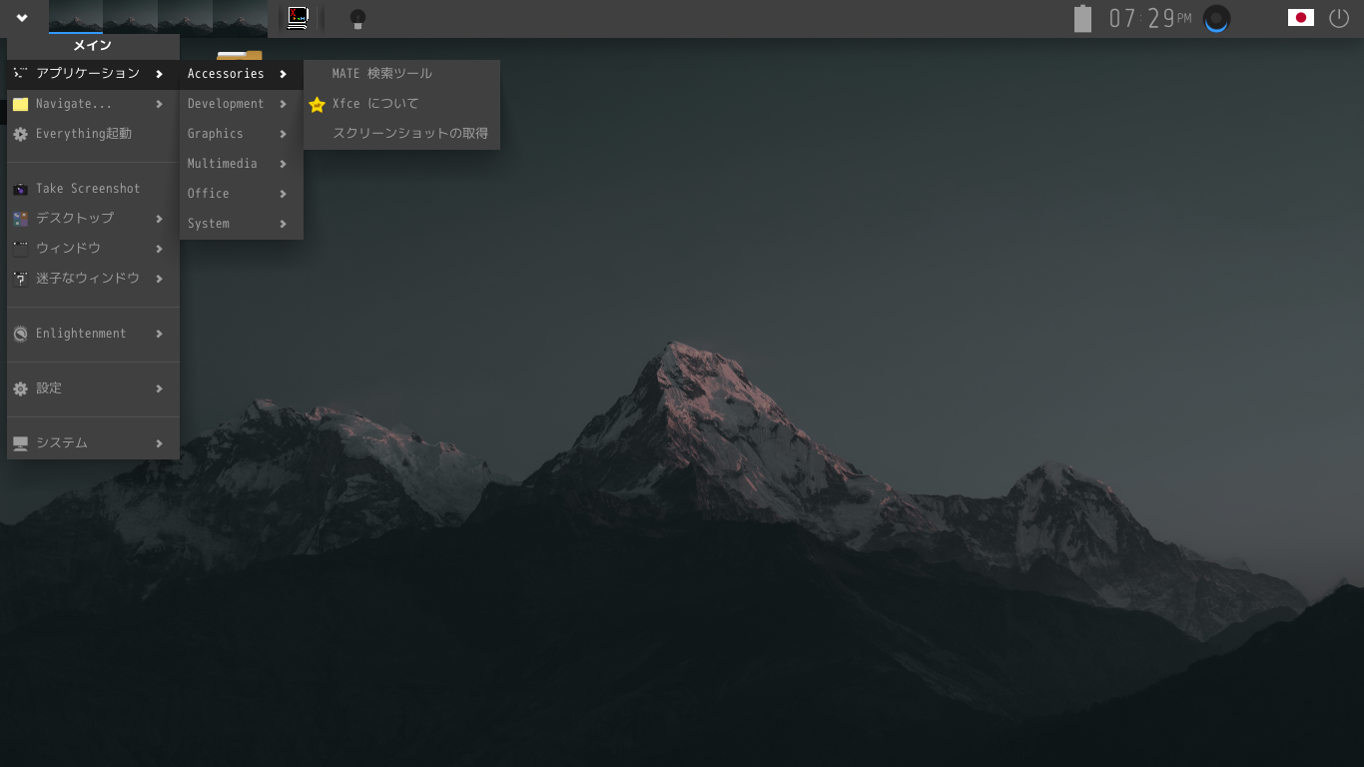Image resolution: width=1364 pixels, height=767 pixels.
Task: Open the Japanese flag keyboard layout indicator
Action: point(1300,17)
